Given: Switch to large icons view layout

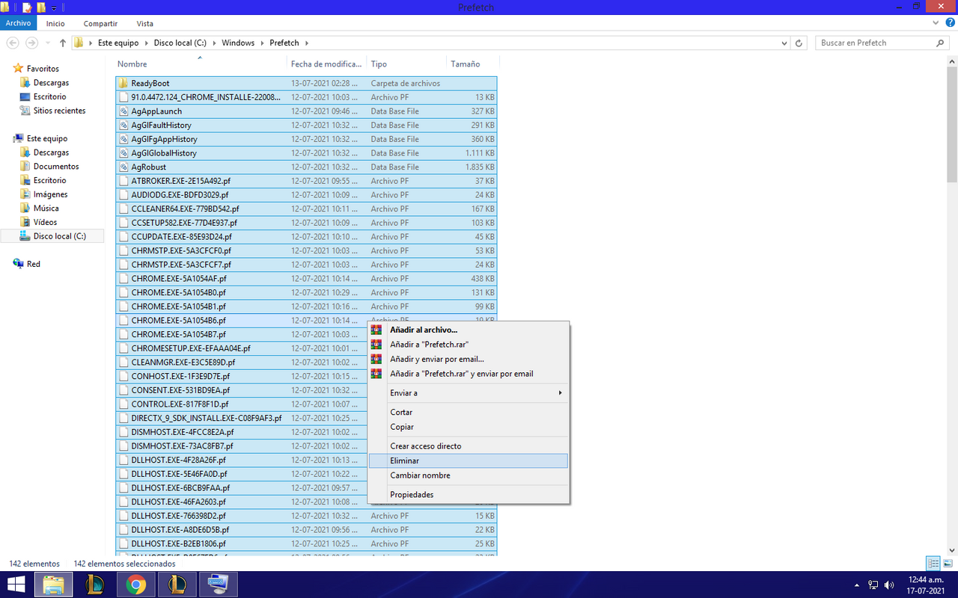Looking at the screenshot, I should [948, 564].
